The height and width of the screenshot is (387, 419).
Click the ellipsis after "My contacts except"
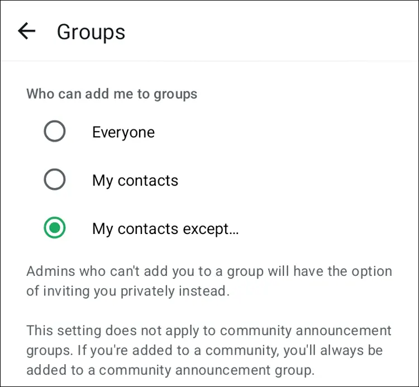click(234, 231)
